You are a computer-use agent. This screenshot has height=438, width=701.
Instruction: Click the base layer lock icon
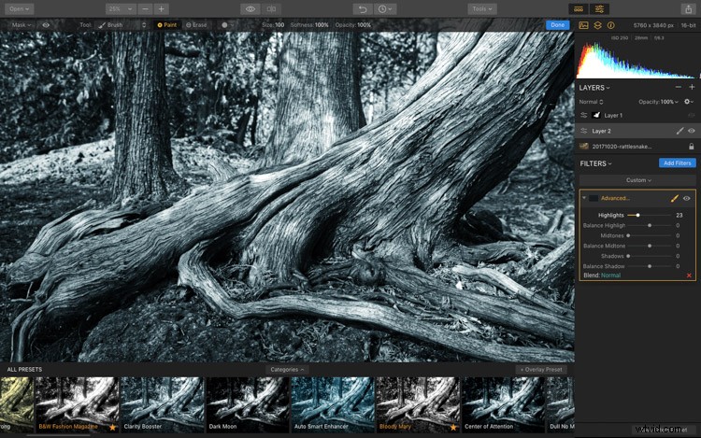[x=692, y=147]
